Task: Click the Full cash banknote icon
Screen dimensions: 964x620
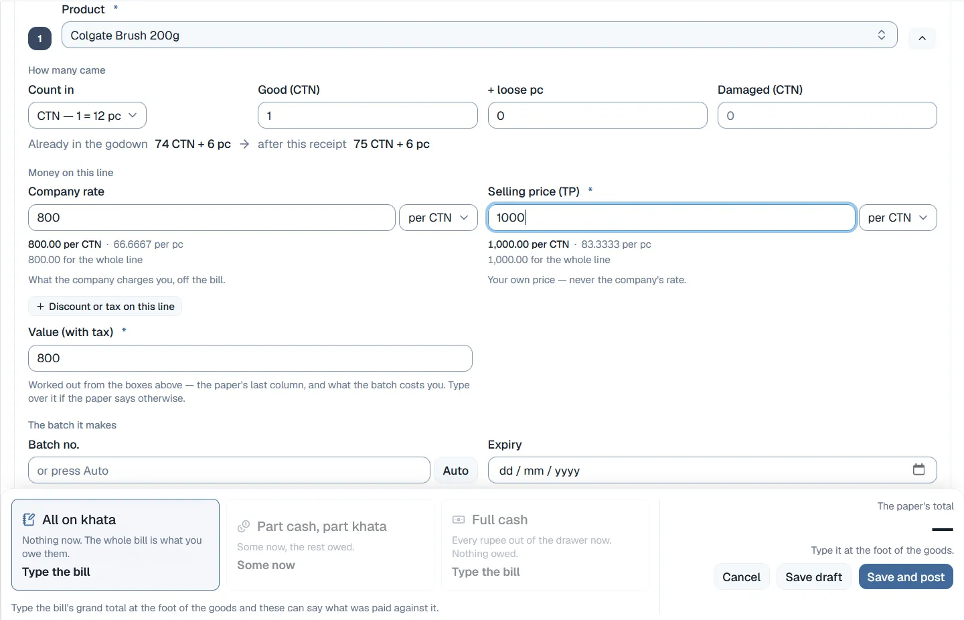Action: [x=459, y=520]
